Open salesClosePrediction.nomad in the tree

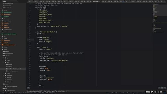[14, 69]
